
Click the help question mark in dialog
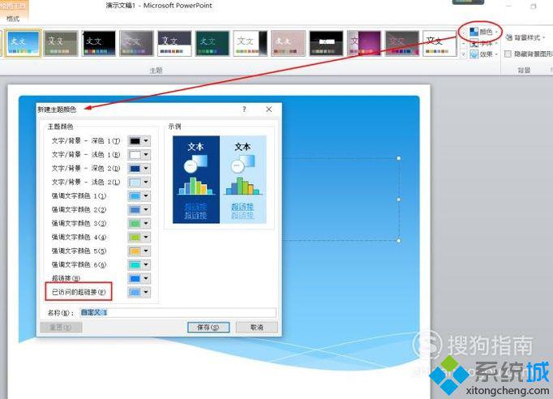coord(244,109)
